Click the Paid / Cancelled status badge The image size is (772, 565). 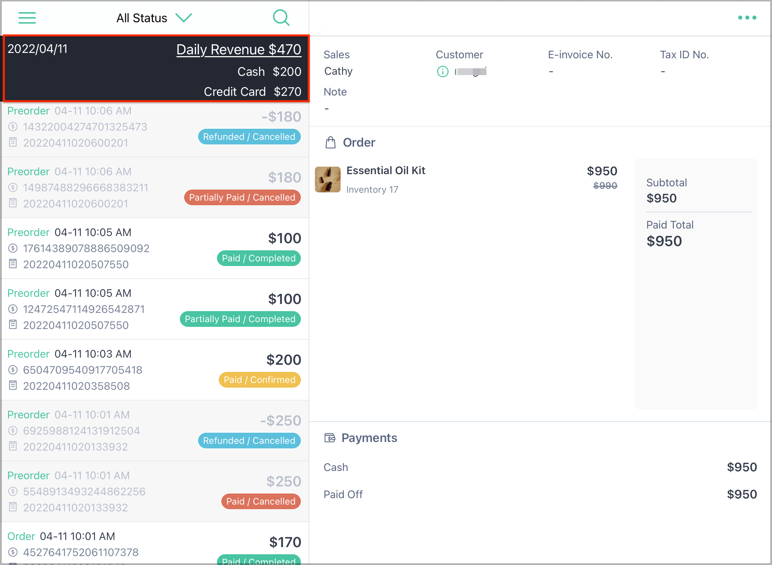coord(261,501)
